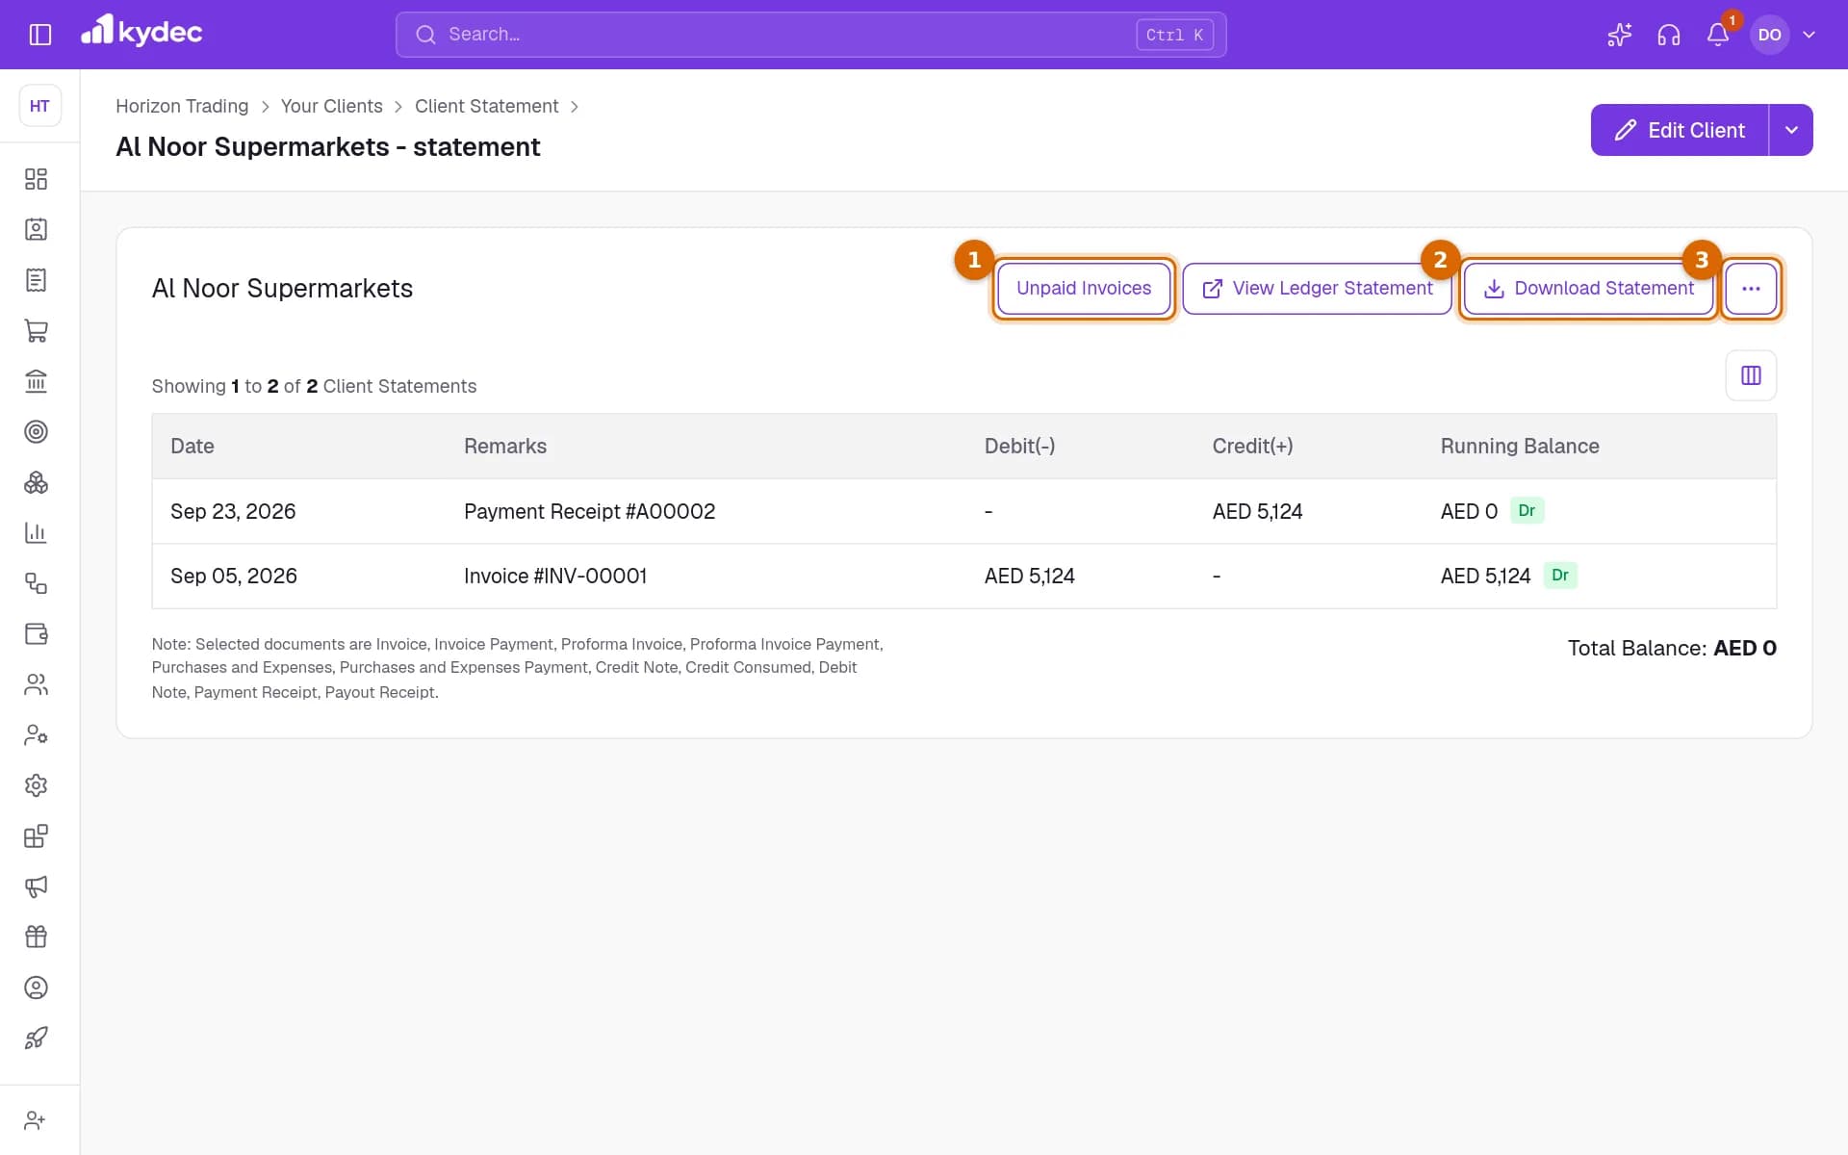
Task: Open the target goals icon in sidebar
Action: (36, 431)
